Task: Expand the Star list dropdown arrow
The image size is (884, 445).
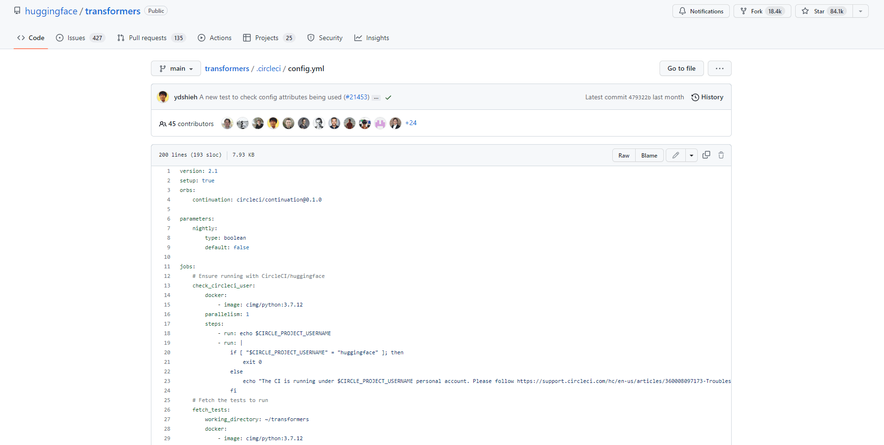Action: pos(861,11)
